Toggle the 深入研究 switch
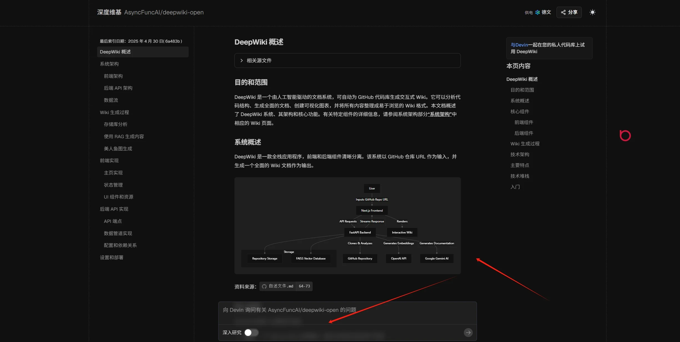This screenshot has width=680, height=342. click(251, 332)
